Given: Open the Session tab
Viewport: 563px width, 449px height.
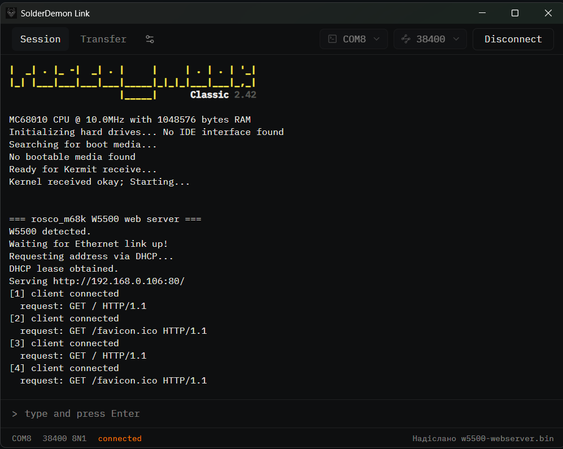Looking at the screenshot, I should [x=40, y=39].
